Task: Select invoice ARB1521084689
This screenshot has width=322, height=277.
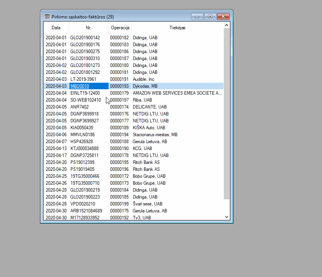Action: click(x=86, y=211)
